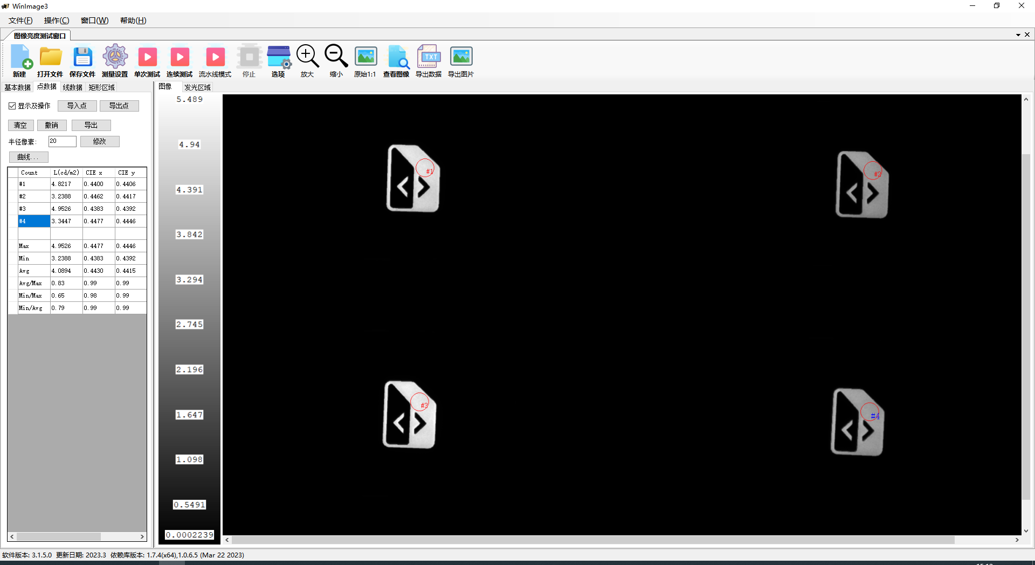Viewport: 1035px width, 565px height.
Task: Edit the radius pixels input field
Action: pyautogui.click(x=61, y=141)
